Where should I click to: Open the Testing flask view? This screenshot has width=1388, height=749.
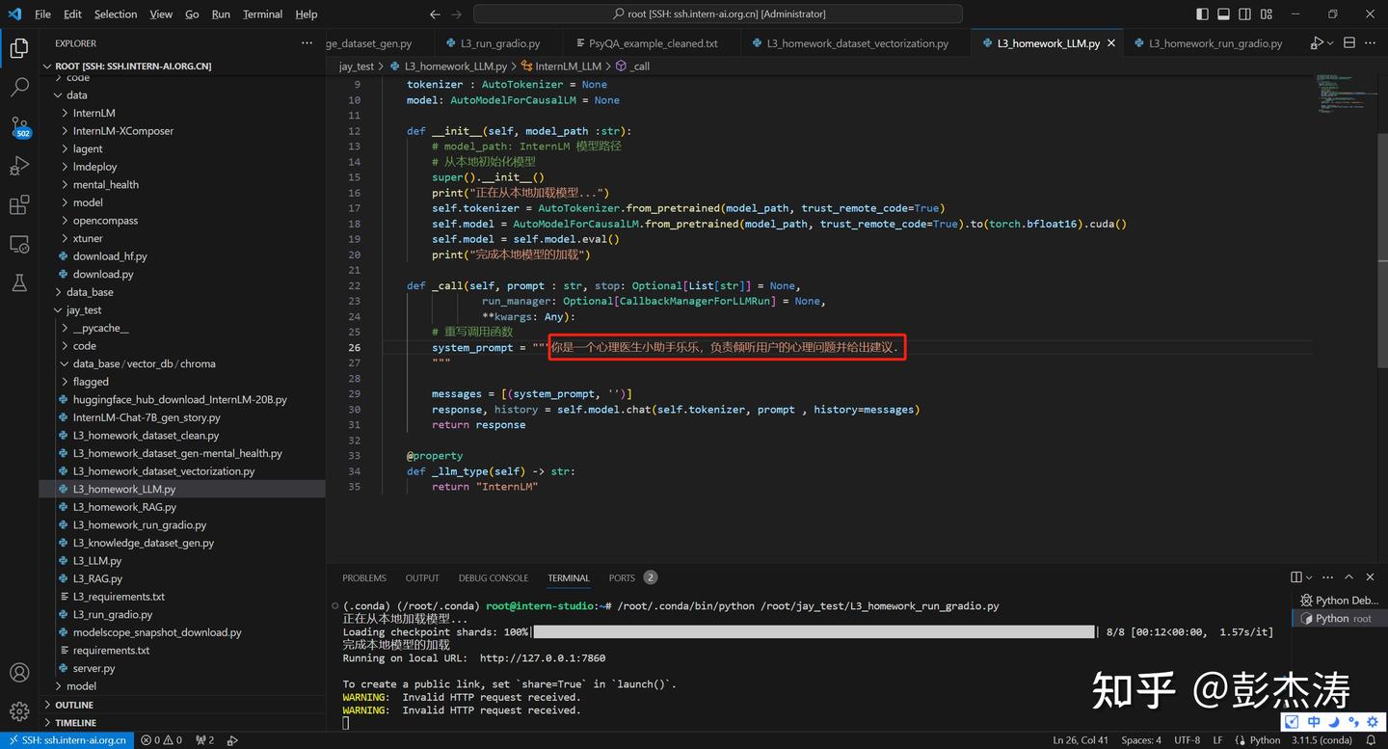tap(19, 283)
